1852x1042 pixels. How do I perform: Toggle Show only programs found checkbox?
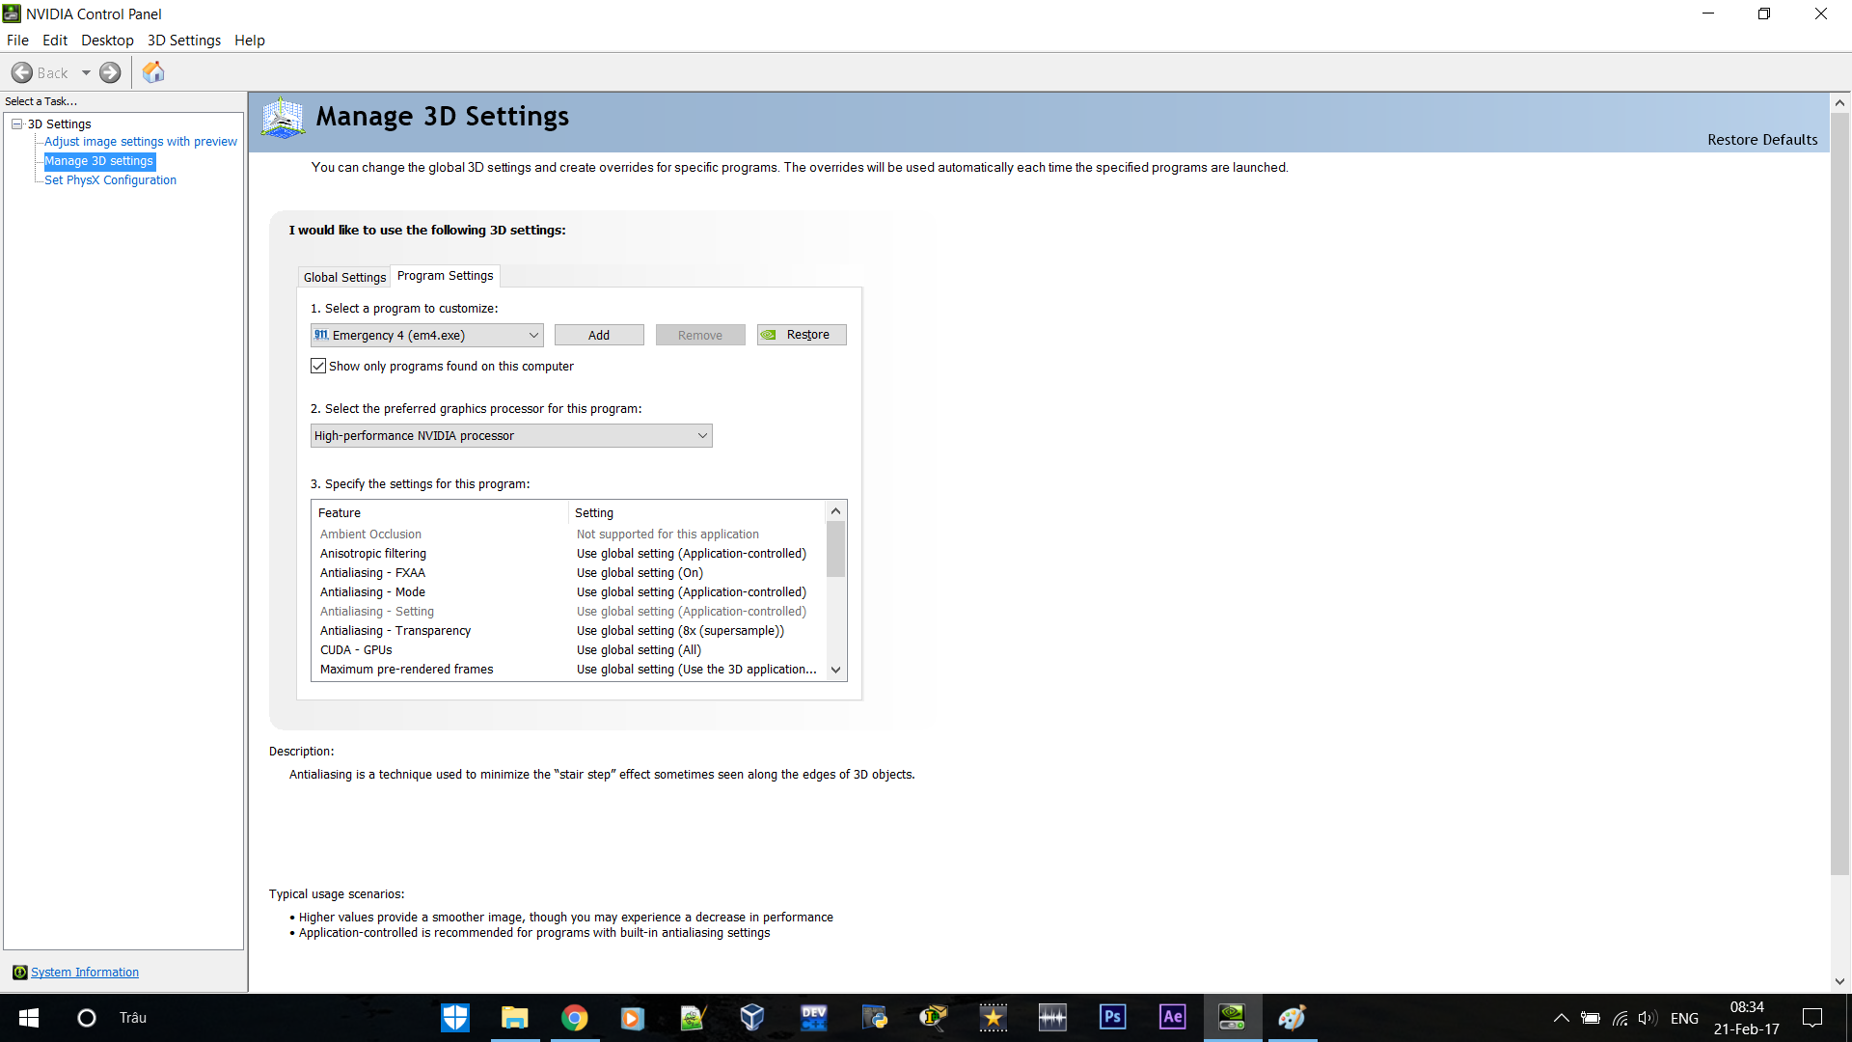[318, 367]
